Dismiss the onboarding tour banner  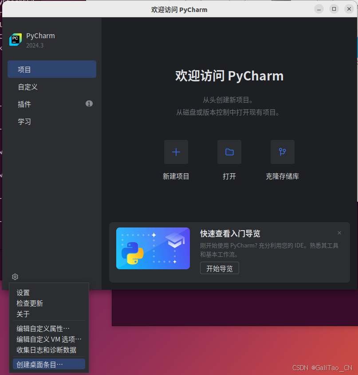[339, 233]
